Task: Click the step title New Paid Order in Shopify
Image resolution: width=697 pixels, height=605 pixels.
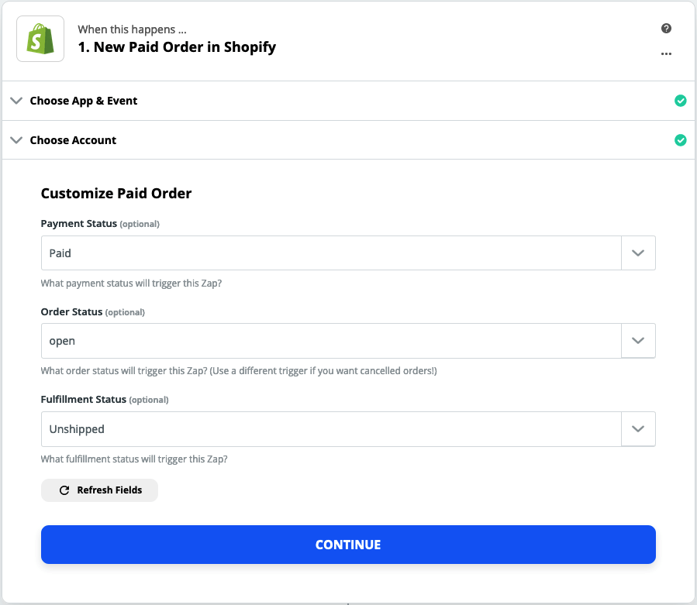Action: 177,47
